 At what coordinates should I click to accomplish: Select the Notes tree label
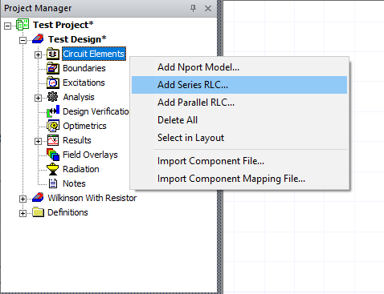tap(74, 183)
